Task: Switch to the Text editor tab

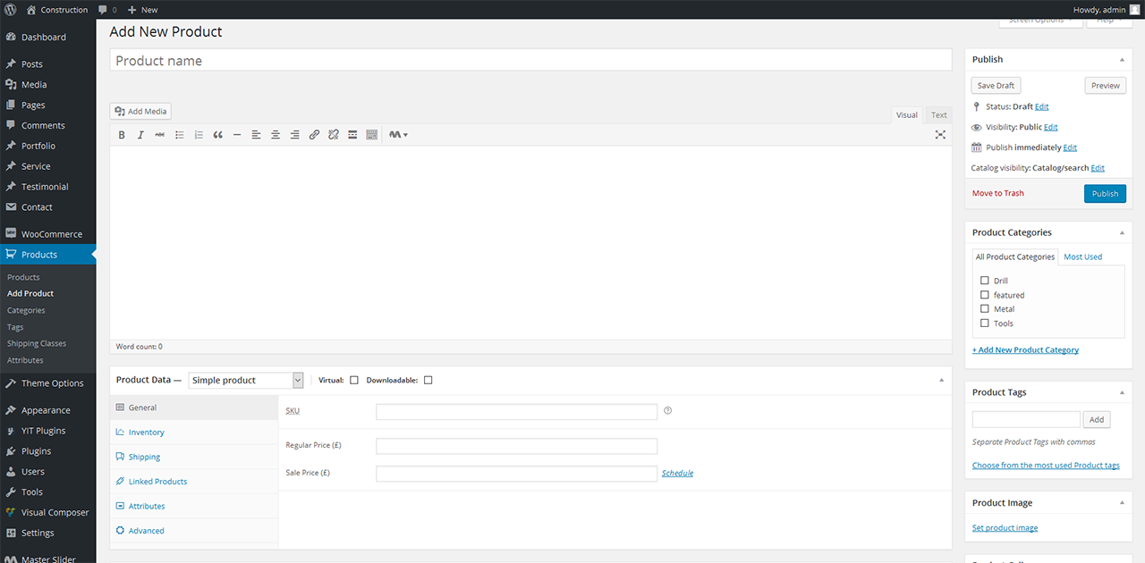Action: 938,115
